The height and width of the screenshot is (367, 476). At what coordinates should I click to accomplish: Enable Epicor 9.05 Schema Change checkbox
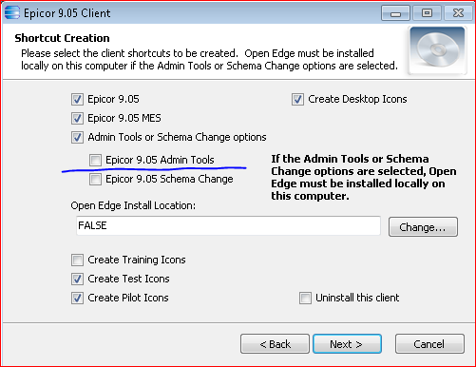click(x=95, y=179)
